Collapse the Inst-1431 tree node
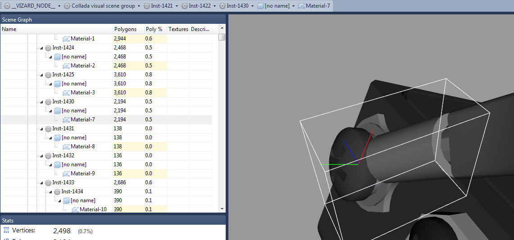 (x=41, y=129)
